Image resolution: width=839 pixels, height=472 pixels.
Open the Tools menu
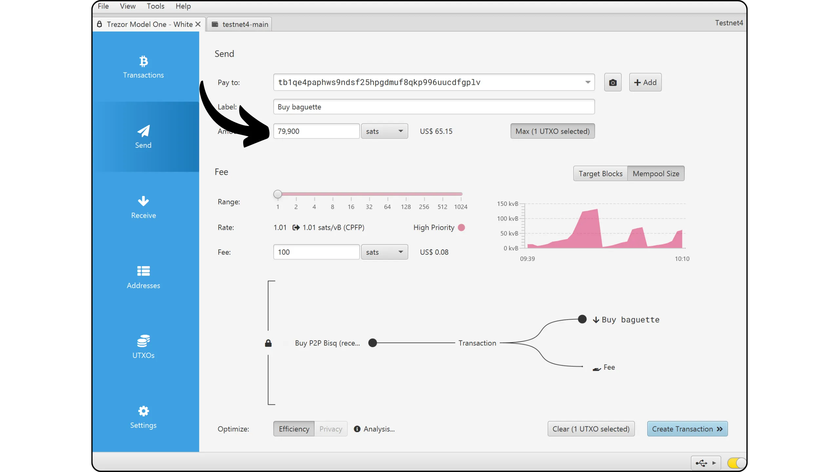(155, 6)
